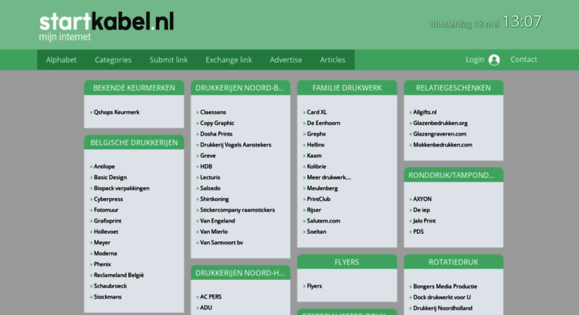The width and height of the screenshot is (579, 315).
Task: Open the Antilope link
Action: (x=104, y=166)
